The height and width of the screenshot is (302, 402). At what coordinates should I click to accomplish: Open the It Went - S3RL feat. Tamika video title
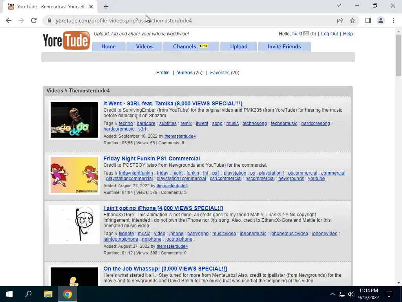pos(173,103)
